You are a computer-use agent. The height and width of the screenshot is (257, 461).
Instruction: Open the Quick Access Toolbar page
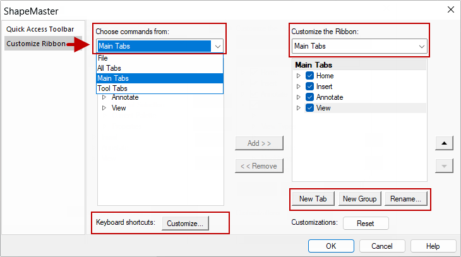[x=40, y=29]
